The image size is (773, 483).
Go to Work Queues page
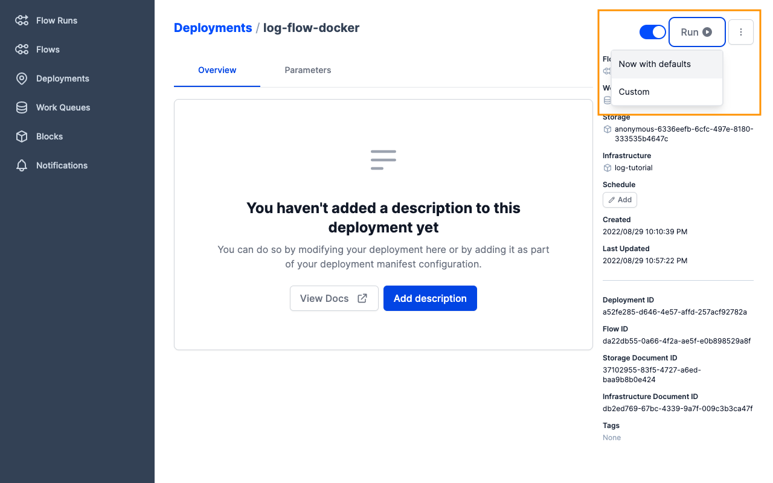pyautogui.click(x=63, y=107)
